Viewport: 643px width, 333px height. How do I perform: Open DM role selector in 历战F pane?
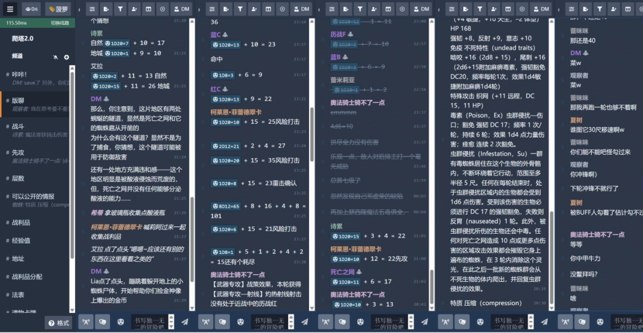[x=421, y=9]
